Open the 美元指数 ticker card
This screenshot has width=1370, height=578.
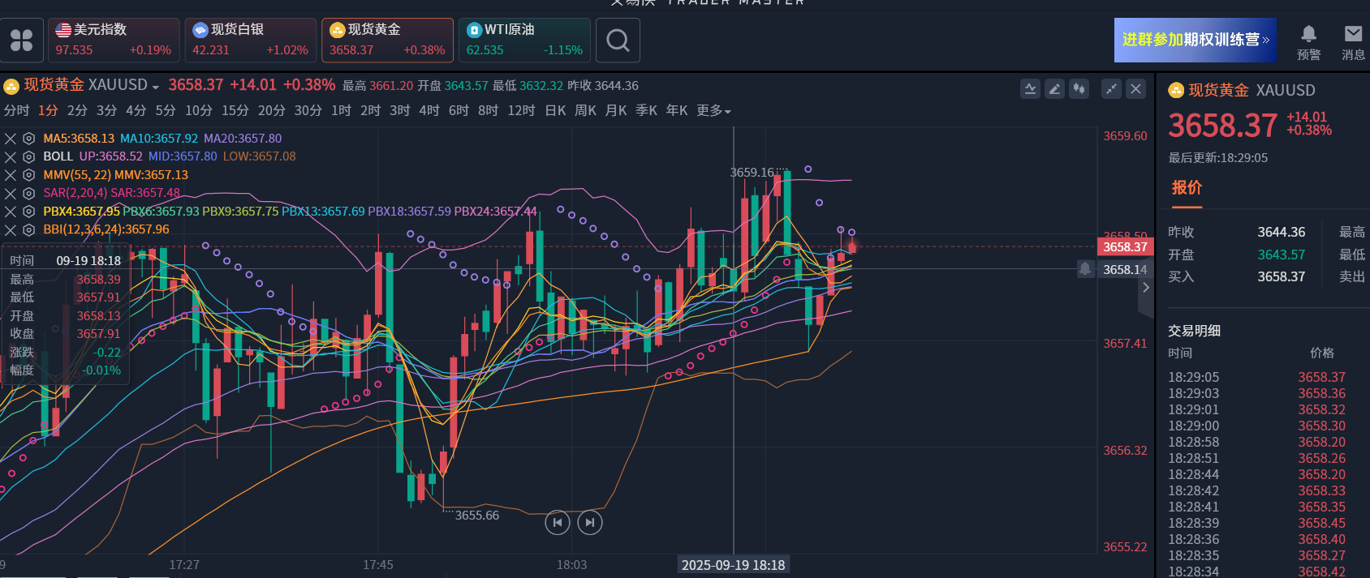click(114, 40)
